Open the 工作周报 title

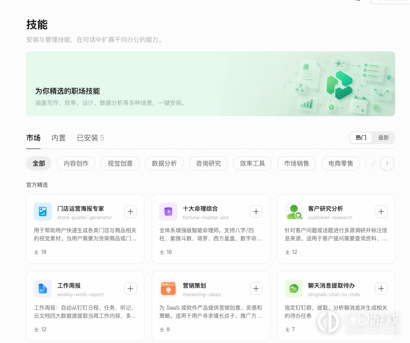pyautogui.click(x=69, y=285)
